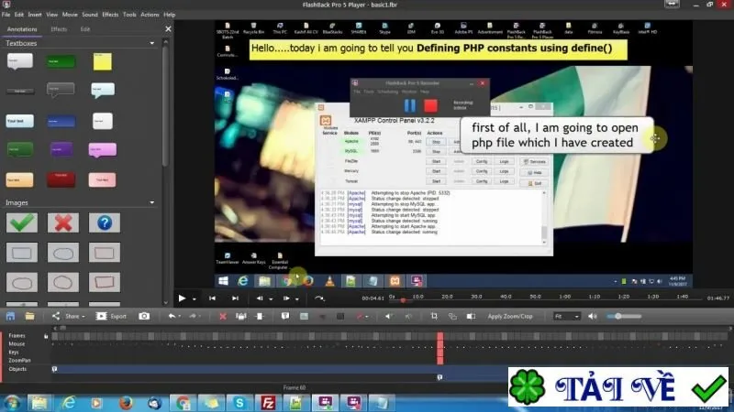Image resolution: width=734 pixels, height=412 pixels.
Task: Open the Effects menu in menu bar
Action: tap(110, 15)
